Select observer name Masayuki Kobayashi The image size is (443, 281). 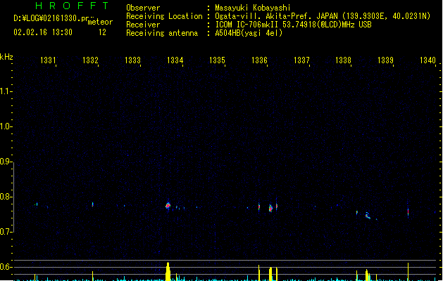pos(253,8)
